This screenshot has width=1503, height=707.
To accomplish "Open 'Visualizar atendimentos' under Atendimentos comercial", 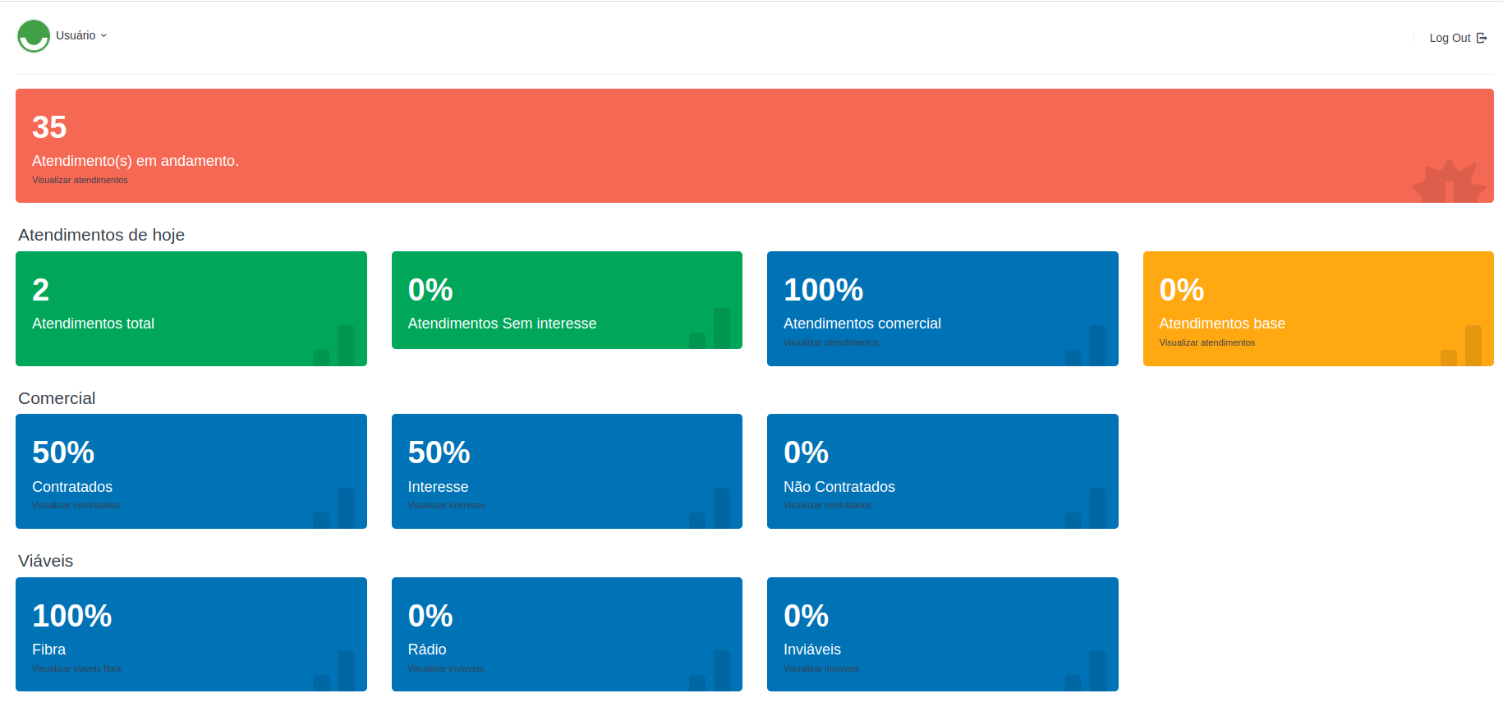I will [x=830, y=342].
